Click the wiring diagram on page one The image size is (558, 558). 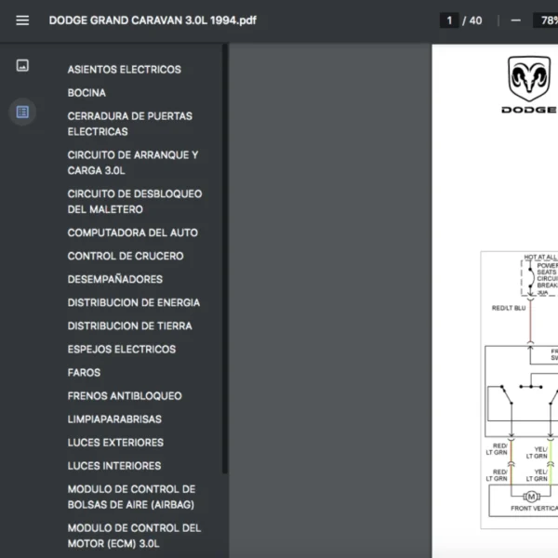(519, 390)
